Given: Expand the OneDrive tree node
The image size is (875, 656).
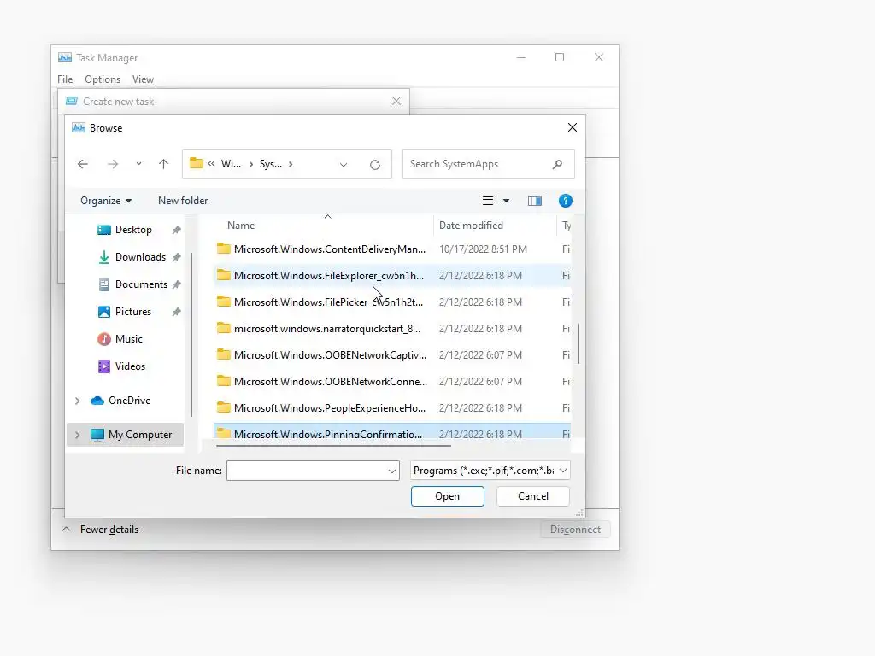Looking at the screenshot, I should (78, 401).
